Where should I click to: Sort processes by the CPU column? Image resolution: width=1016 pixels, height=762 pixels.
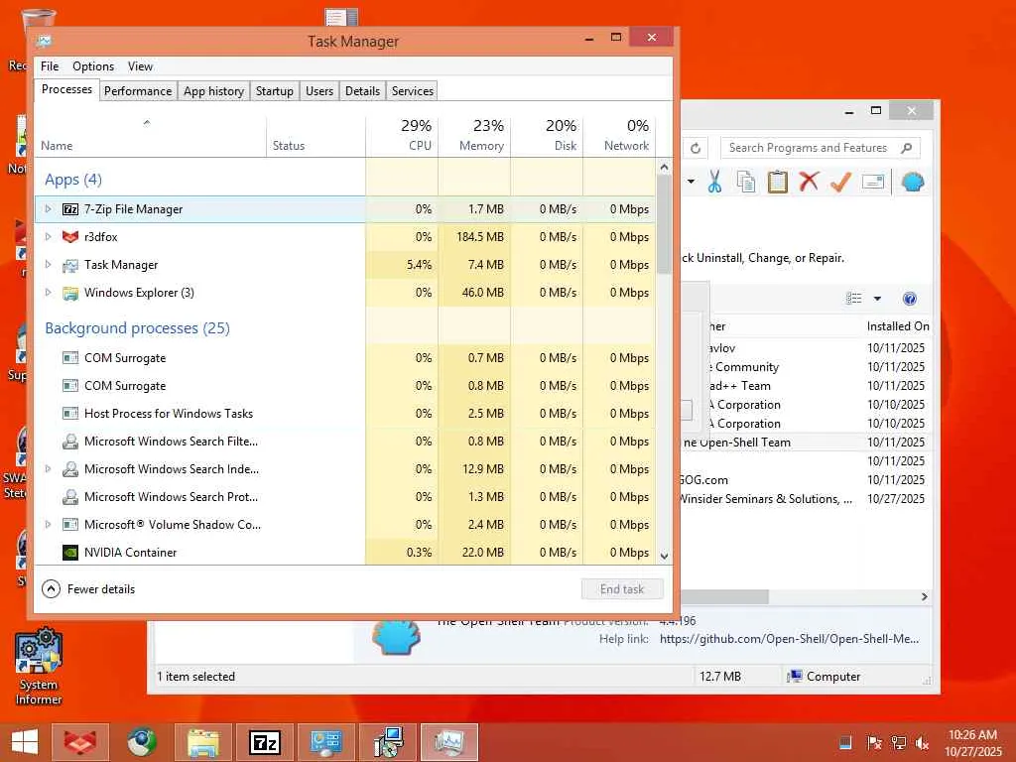[403, 136]
